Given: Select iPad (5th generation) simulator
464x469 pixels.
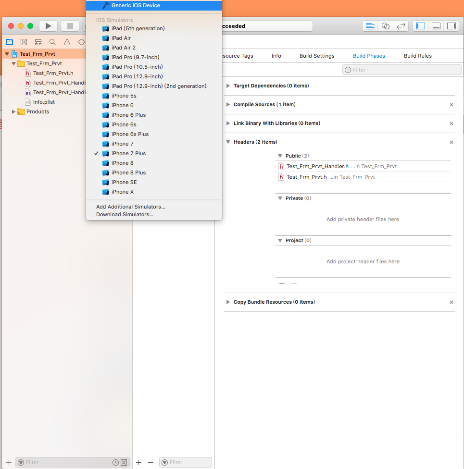Looking at the screenshot, I should point(154,28).
